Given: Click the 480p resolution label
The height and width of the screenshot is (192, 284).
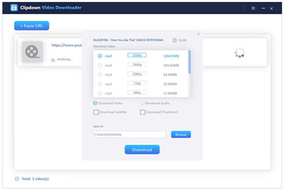Looking at the screenshot, I should (137, 93).
